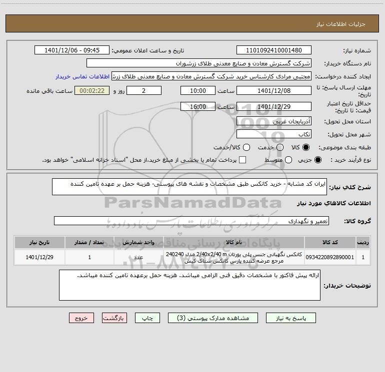This screenshot has height=372, width=385.
Task: Click request creator field مجتبی مرادی
Action: point(211,76)
